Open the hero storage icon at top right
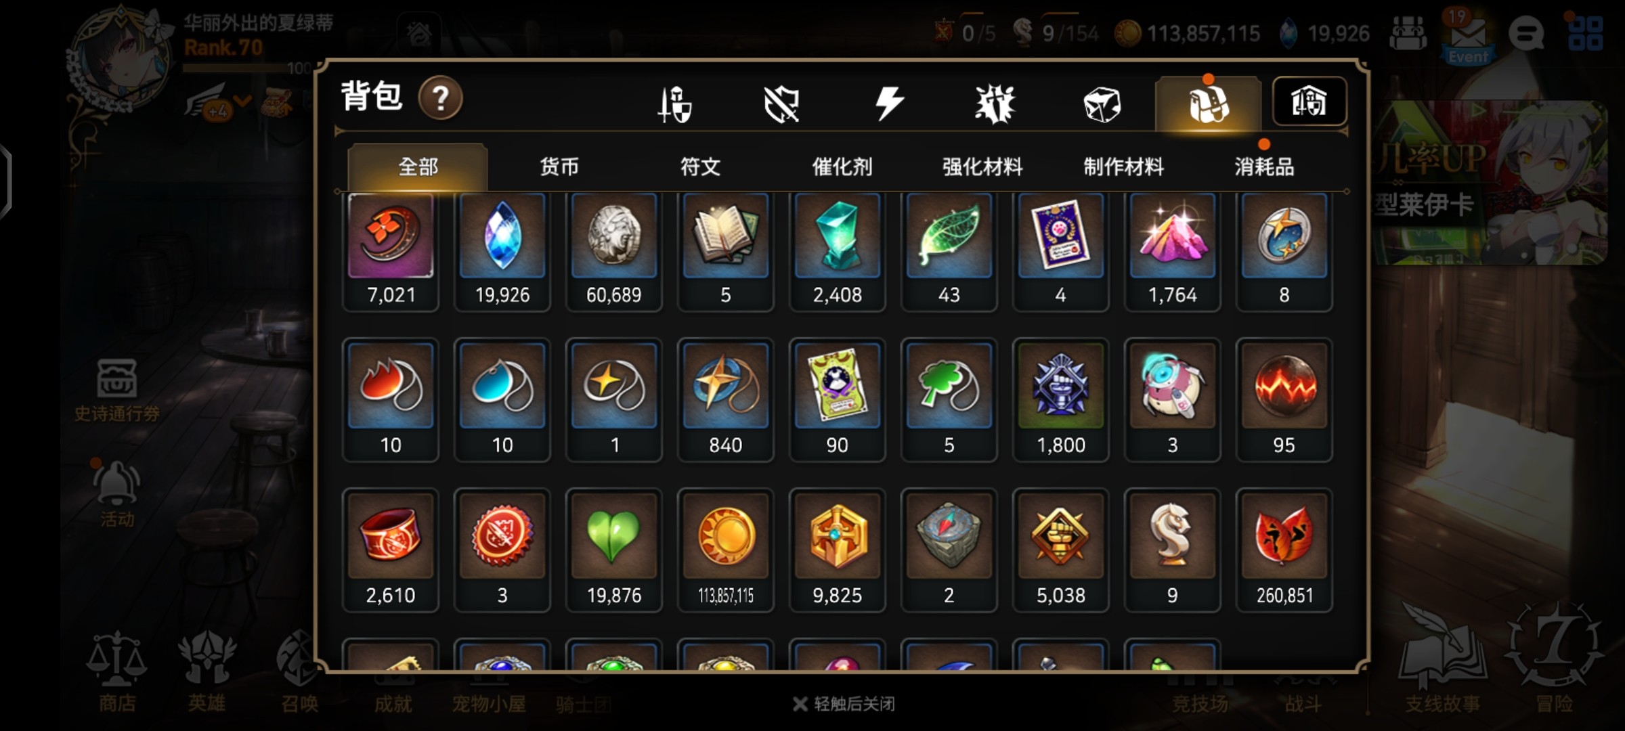 (1309, 102)
